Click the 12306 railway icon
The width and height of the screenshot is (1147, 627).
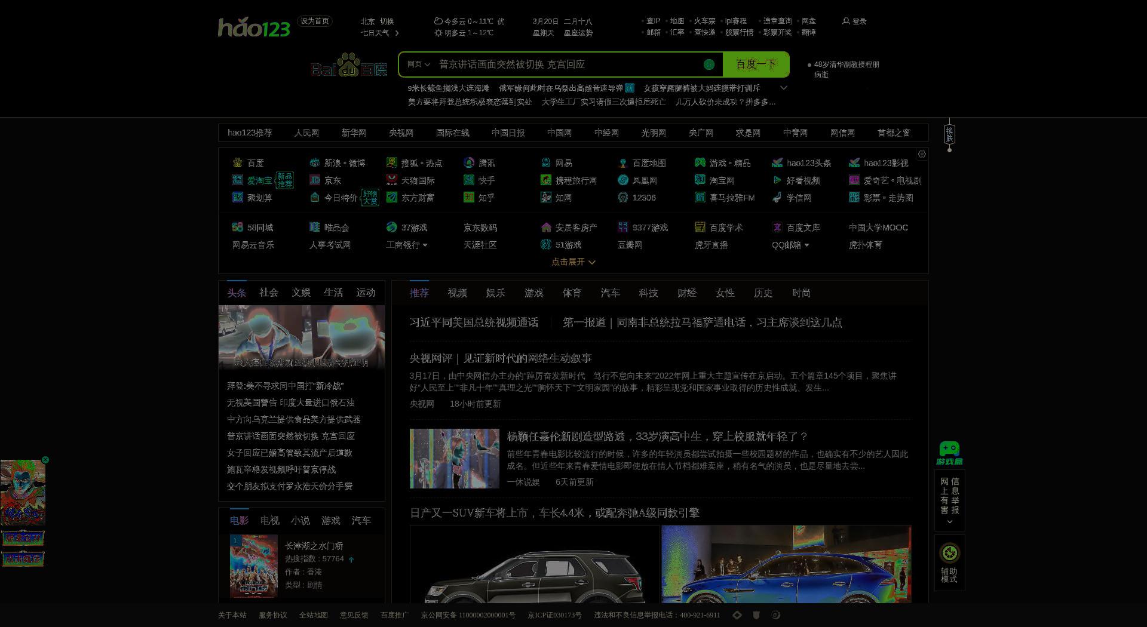pos(622,197)
